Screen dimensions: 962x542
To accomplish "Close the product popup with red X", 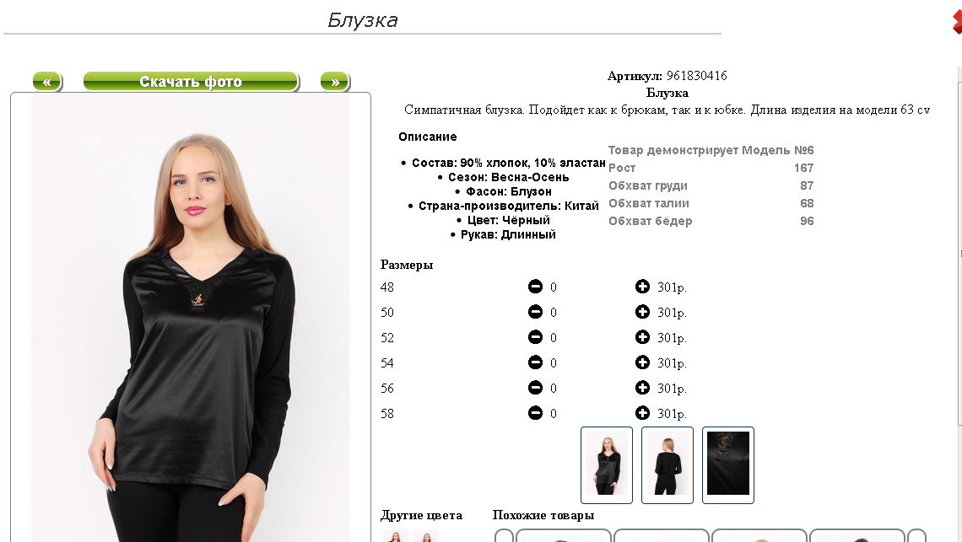I will coord(957,22).
